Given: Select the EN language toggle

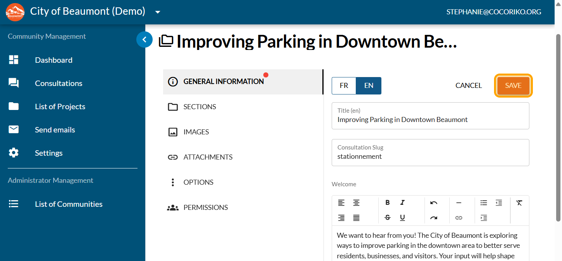Looking at the screenshot, I should 369,86.
